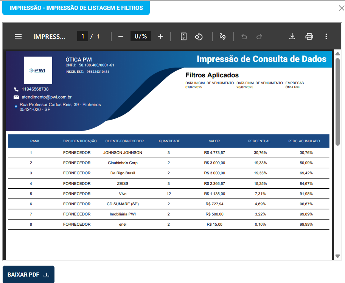The image size is (345, 283).
Task: Click the scrollbar up arrow
Action: coord(338,54)
